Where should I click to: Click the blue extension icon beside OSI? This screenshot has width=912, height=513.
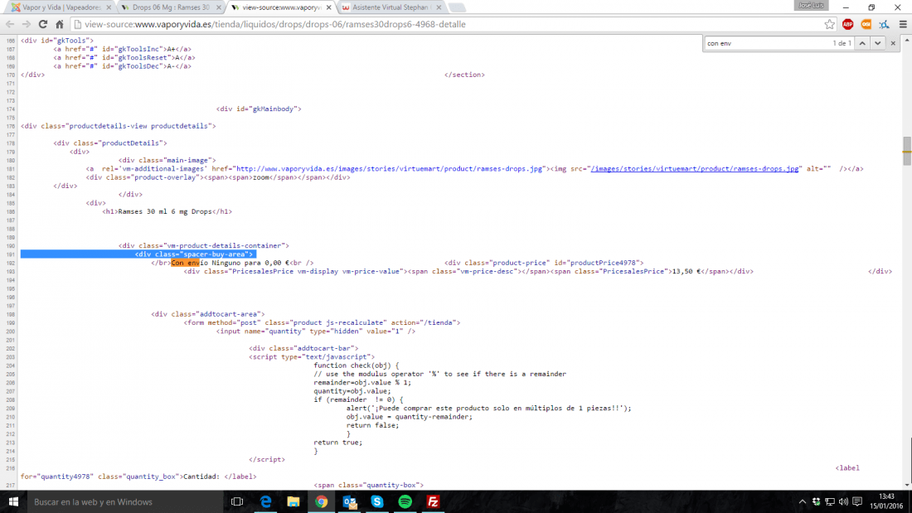tap(884, 24)
